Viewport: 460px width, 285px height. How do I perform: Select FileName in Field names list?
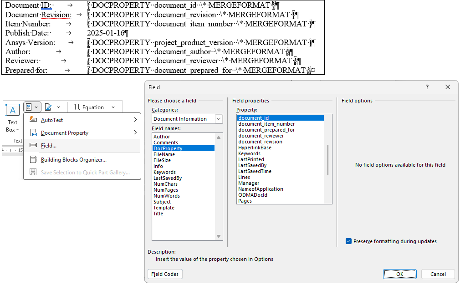[x=164, y=154]
